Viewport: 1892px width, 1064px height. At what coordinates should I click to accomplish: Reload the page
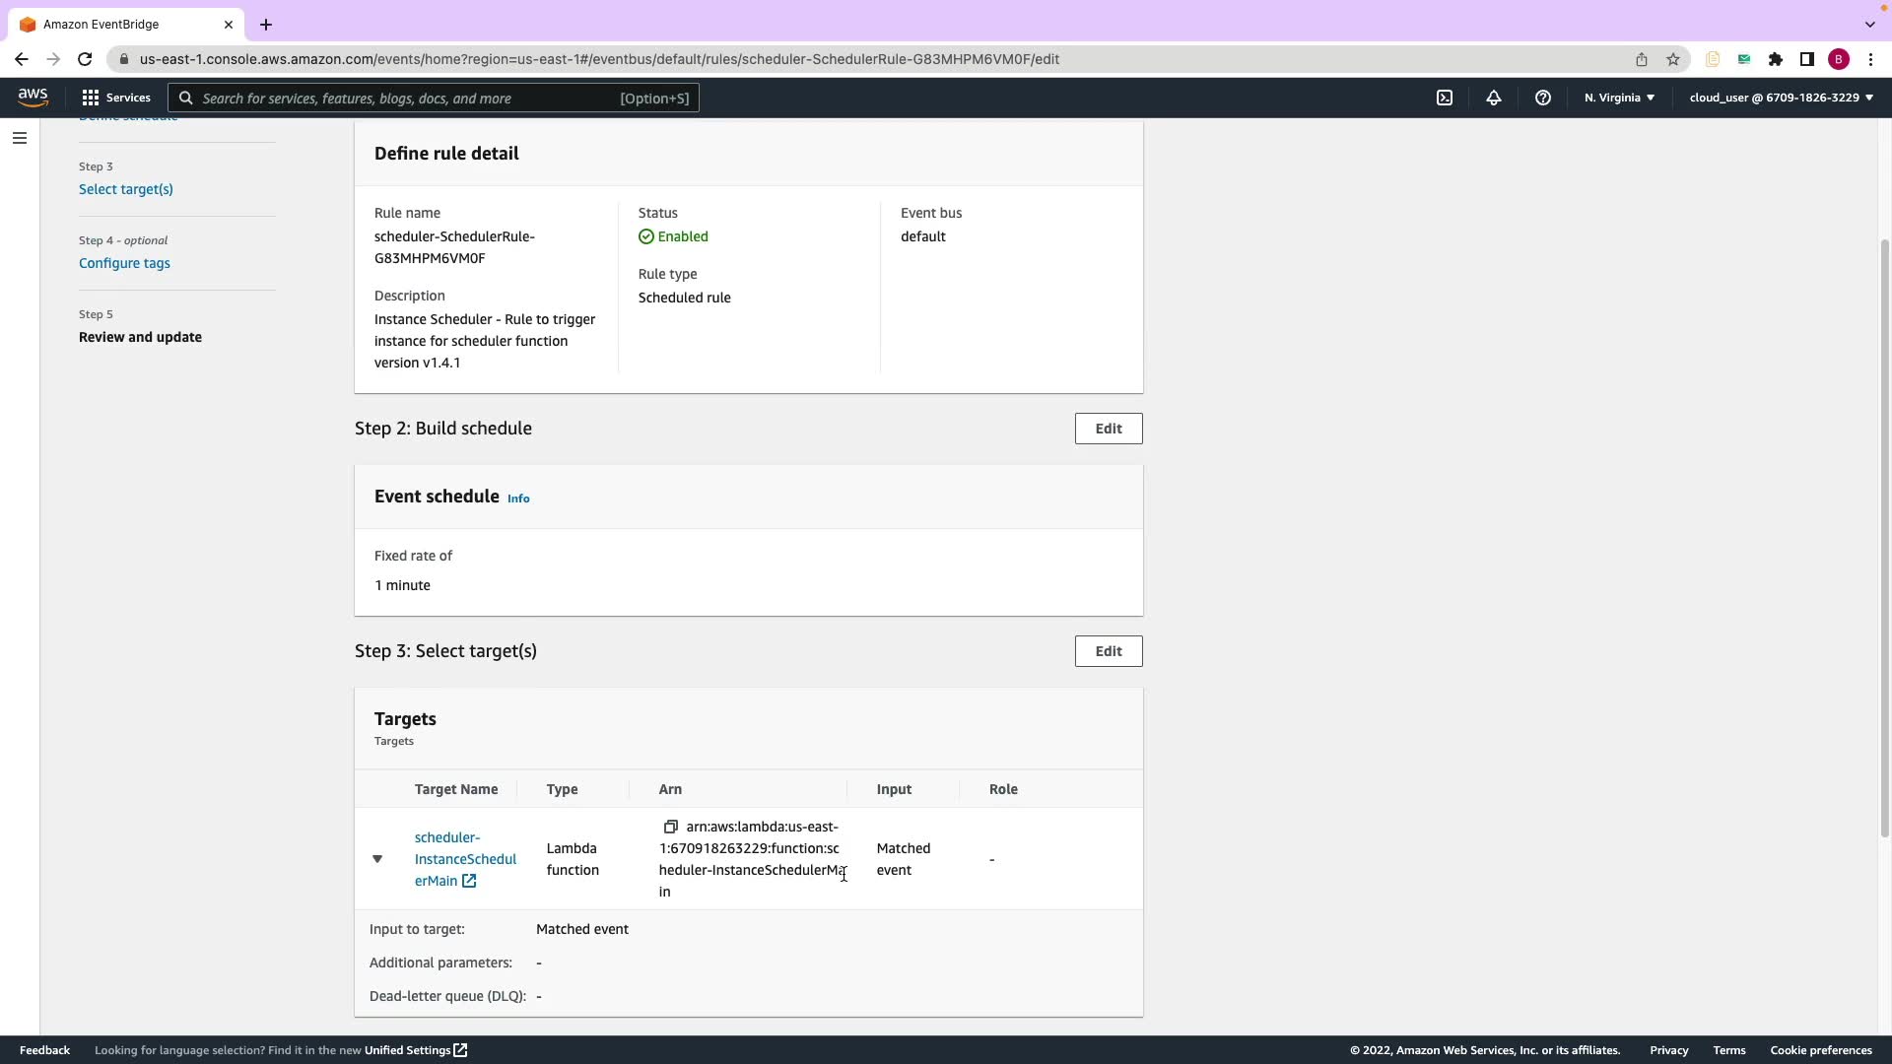(x=85, y=59)
